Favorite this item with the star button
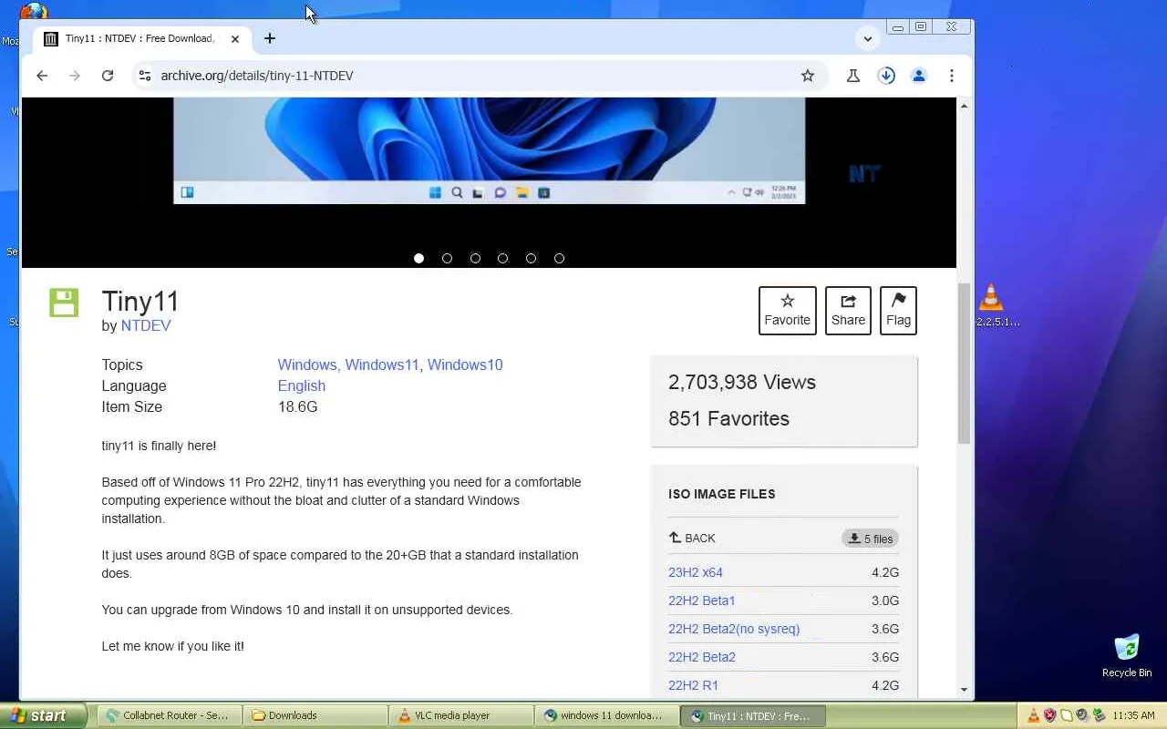 (x=788, y=310)
